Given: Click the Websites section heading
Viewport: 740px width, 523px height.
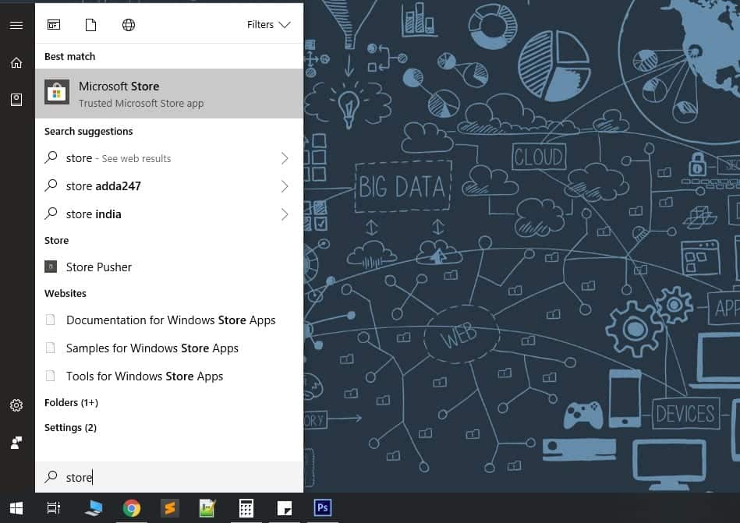Looking at the screenshot, I should (x=66, y=293).
